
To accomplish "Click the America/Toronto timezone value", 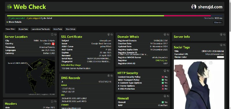I will (47, 47).
